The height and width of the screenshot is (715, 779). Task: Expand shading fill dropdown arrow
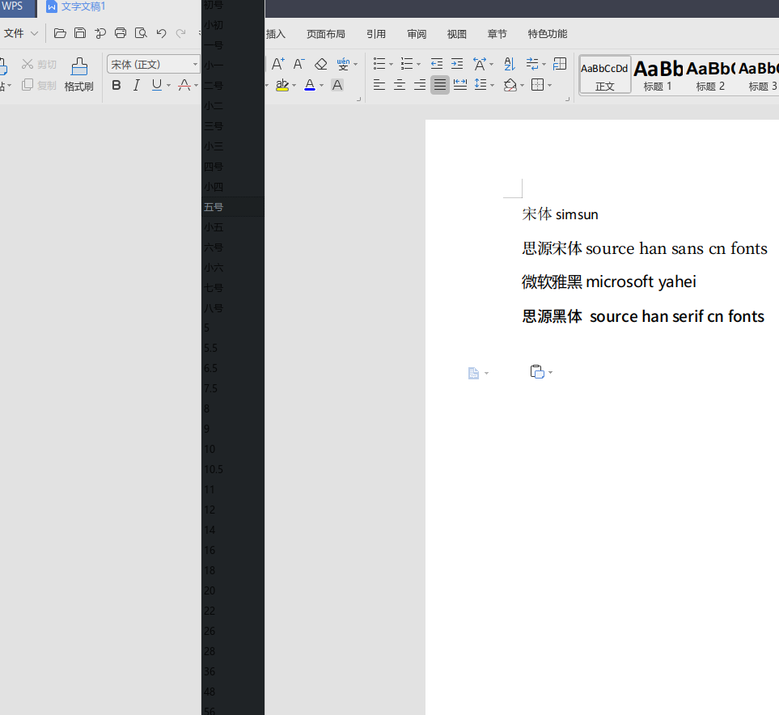522,86
